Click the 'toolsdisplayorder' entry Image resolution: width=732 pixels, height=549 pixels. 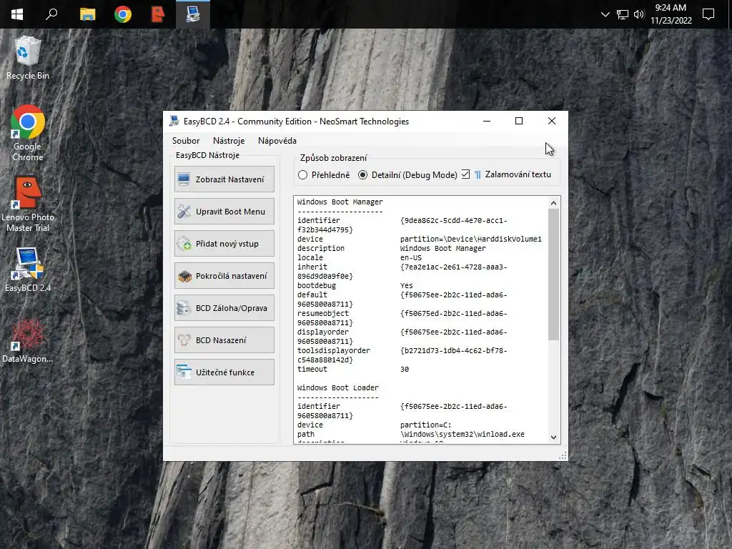coord(334,350)
